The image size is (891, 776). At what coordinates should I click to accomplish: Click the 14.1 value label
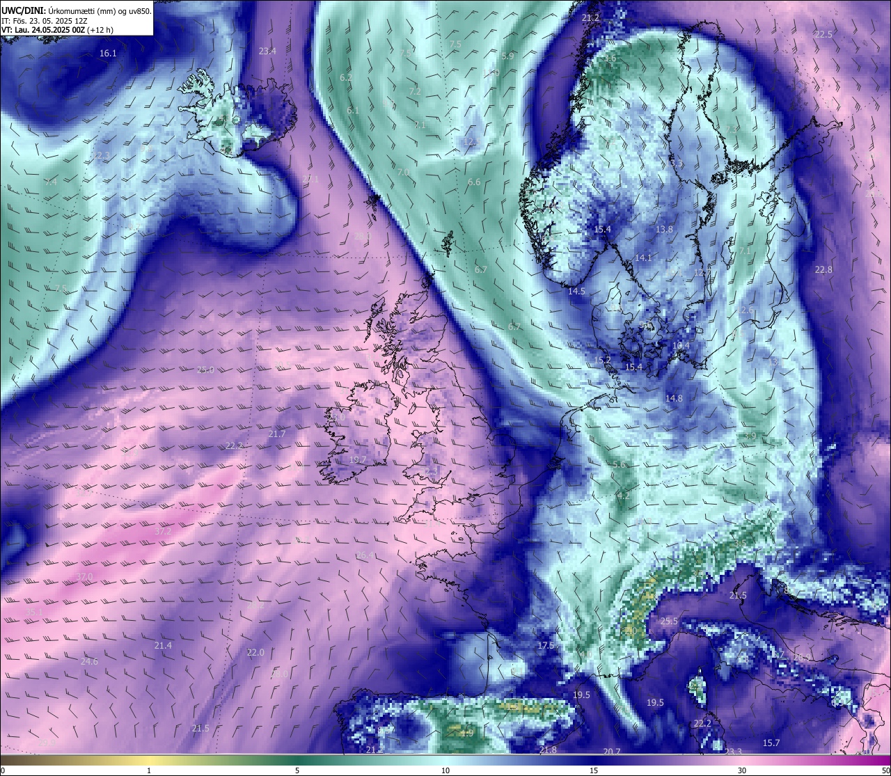pos(643,258)
